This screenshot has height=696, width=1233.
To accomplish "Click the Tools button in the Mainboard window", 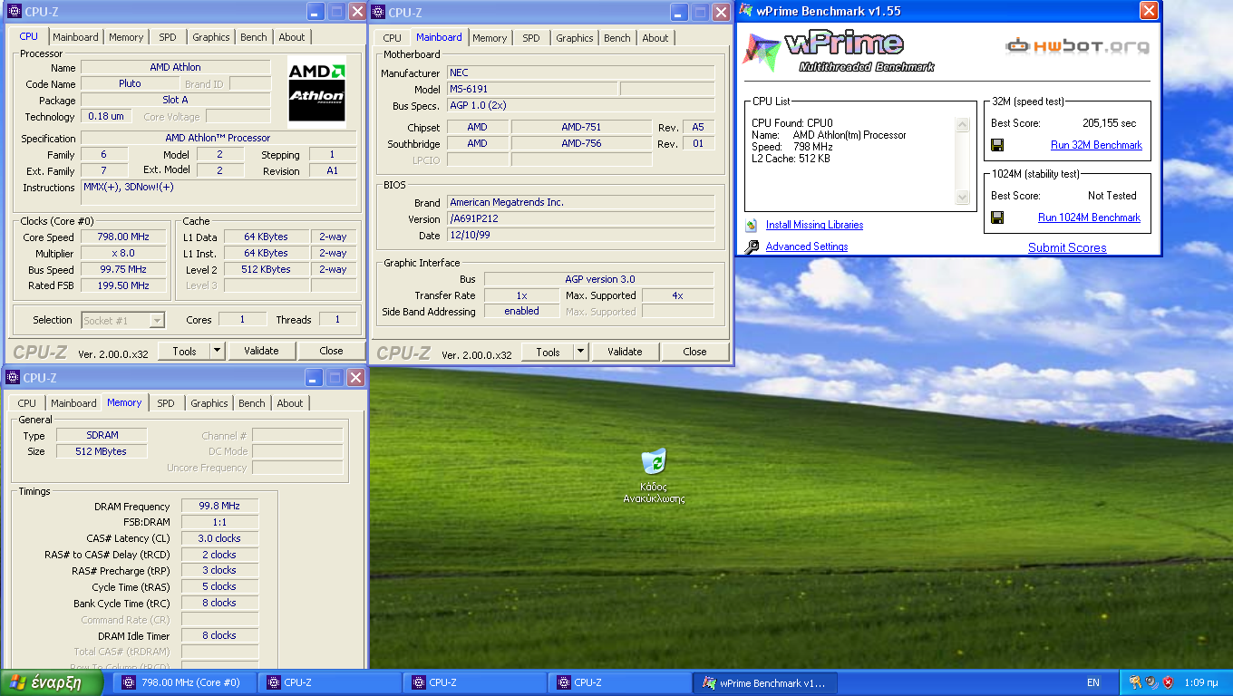I will [548, 352].
